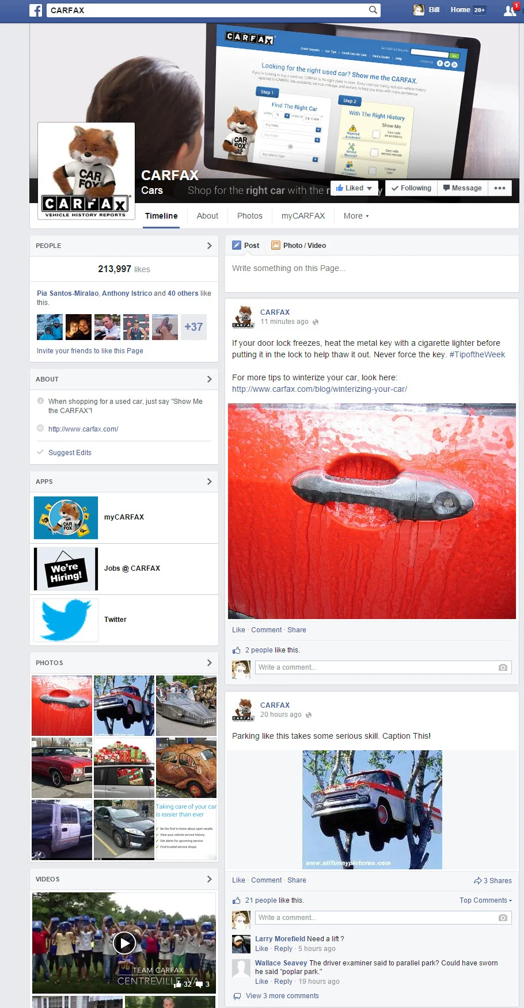
Task: Expand the PEOPLE section chevron
Action: pyautogui.click(x=209, y=246)
